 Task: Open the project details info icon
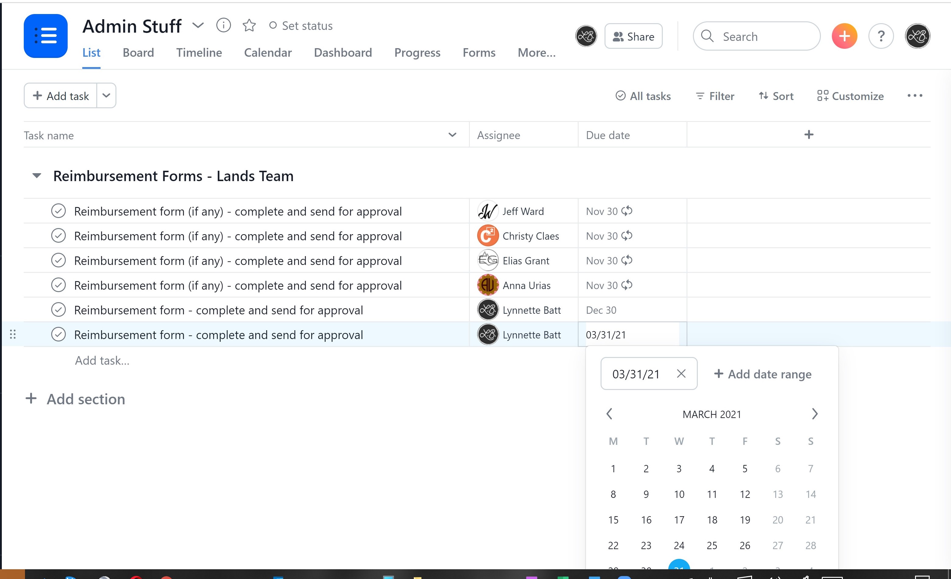223,26
